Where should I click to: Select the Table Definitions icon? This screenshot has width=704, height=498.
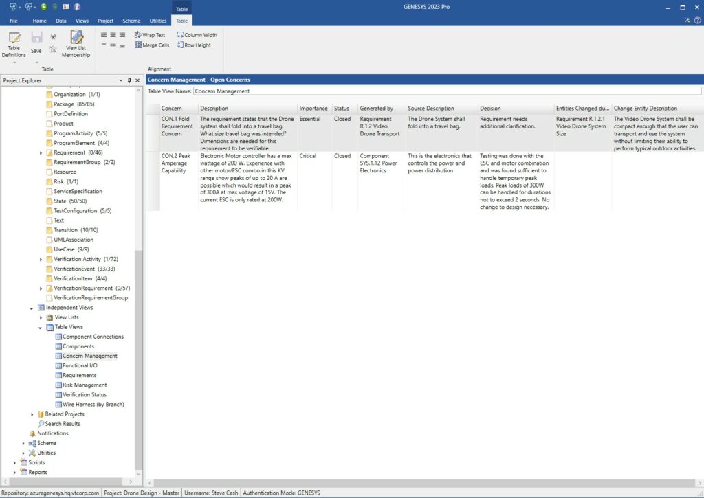click(x=14, y=43)
